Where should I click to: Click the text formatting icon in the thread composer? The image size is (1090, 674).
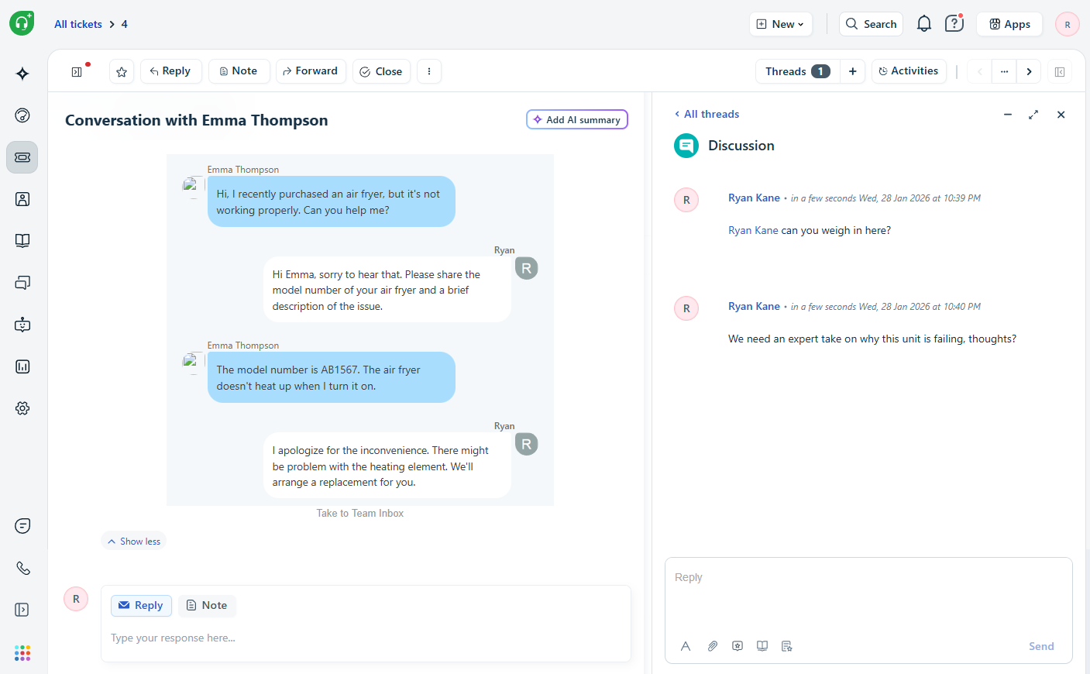pos(686,645)
